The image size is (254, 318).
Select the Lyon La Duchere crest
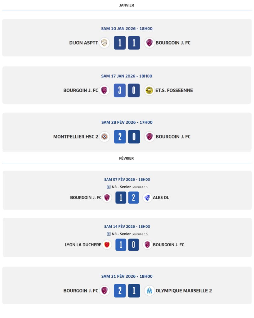pos(107,245)
